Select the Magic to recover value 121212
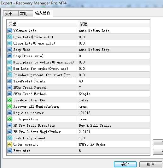The width and height of the screenshot is (163, 168). coord(114,113)
